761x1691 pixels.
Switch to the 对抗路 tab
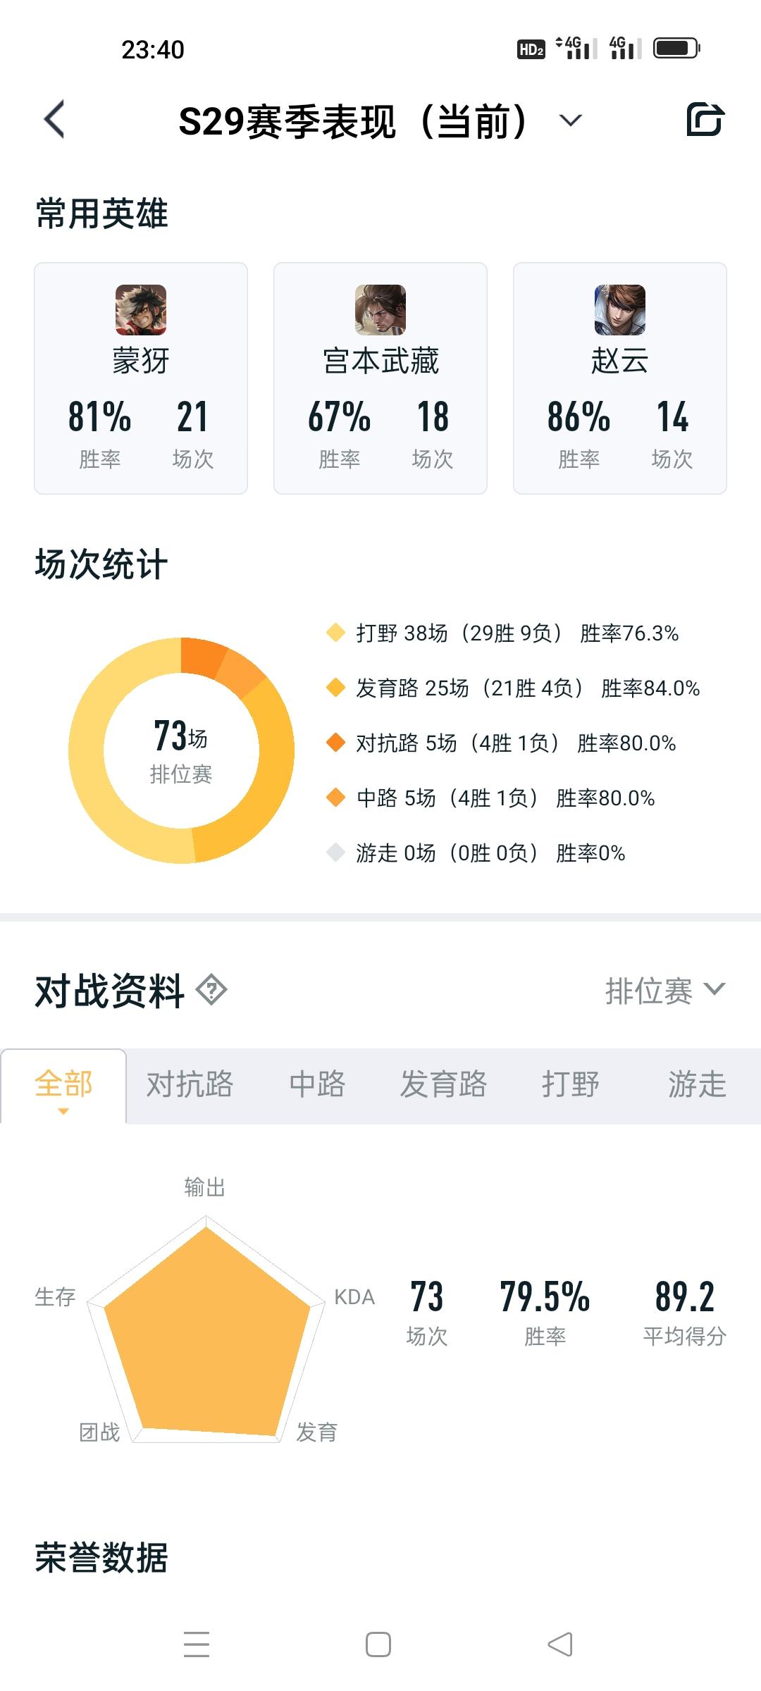[190, 1084]
